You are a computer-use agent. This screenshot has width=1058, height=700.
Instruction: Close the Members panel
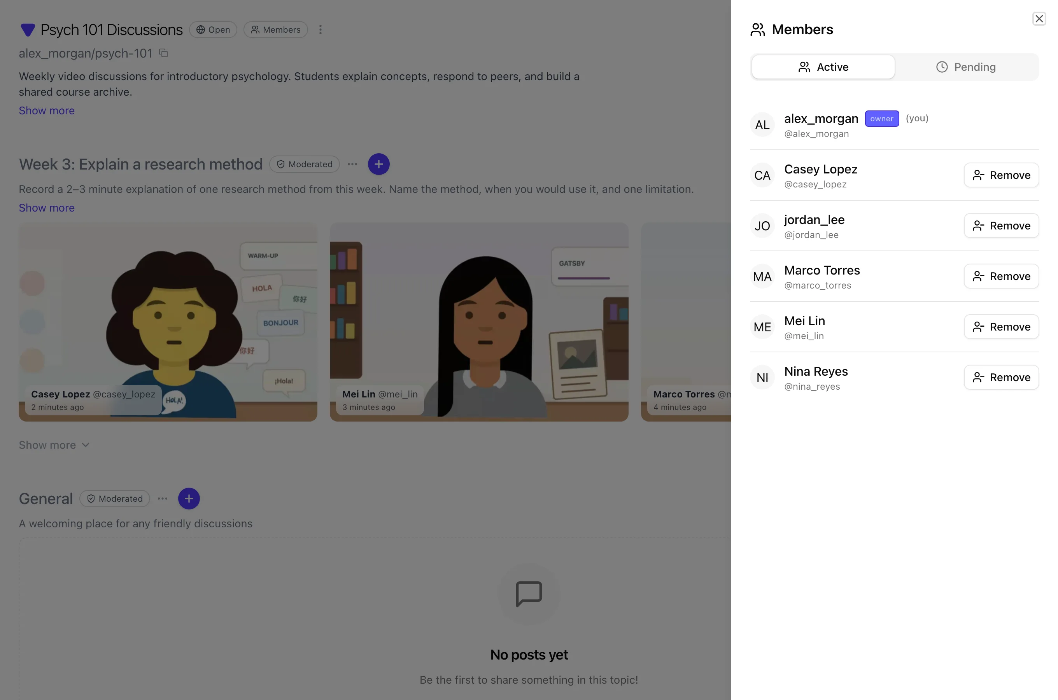(x=1039, y=19)
